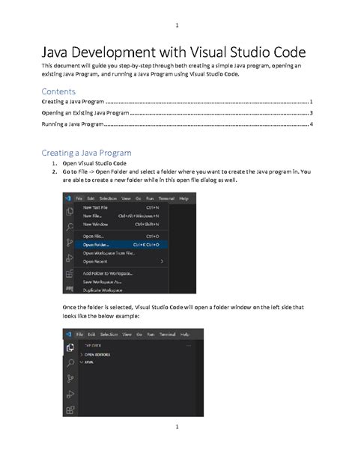Open Explorer panel's three-dot more actions

click(x=189, y=345)
